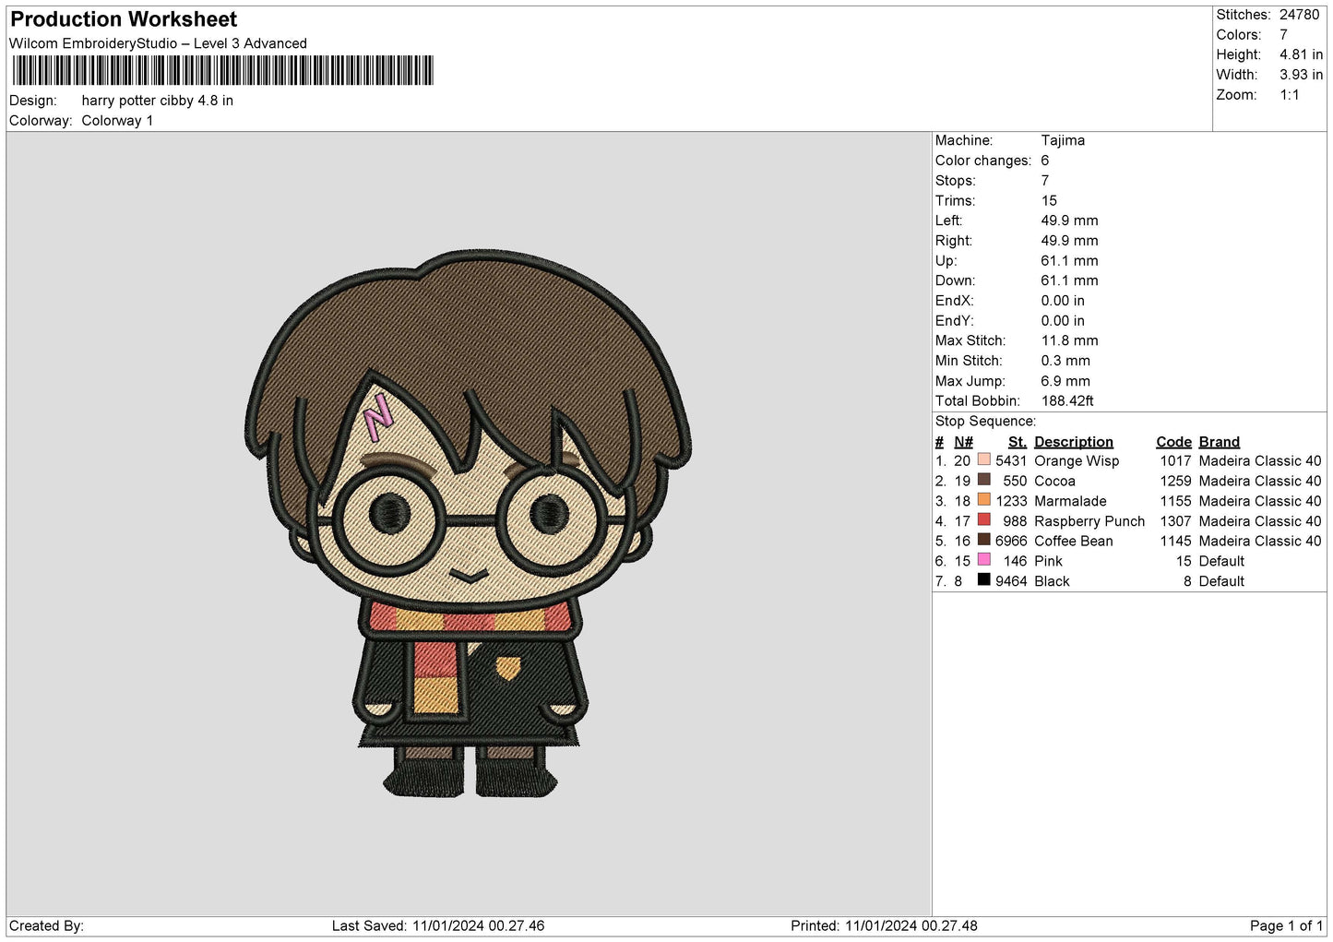Viewport: 1333px width, 942px height.
Task: Click the Raspberry Punch color swatch
Action: point(983,520)
